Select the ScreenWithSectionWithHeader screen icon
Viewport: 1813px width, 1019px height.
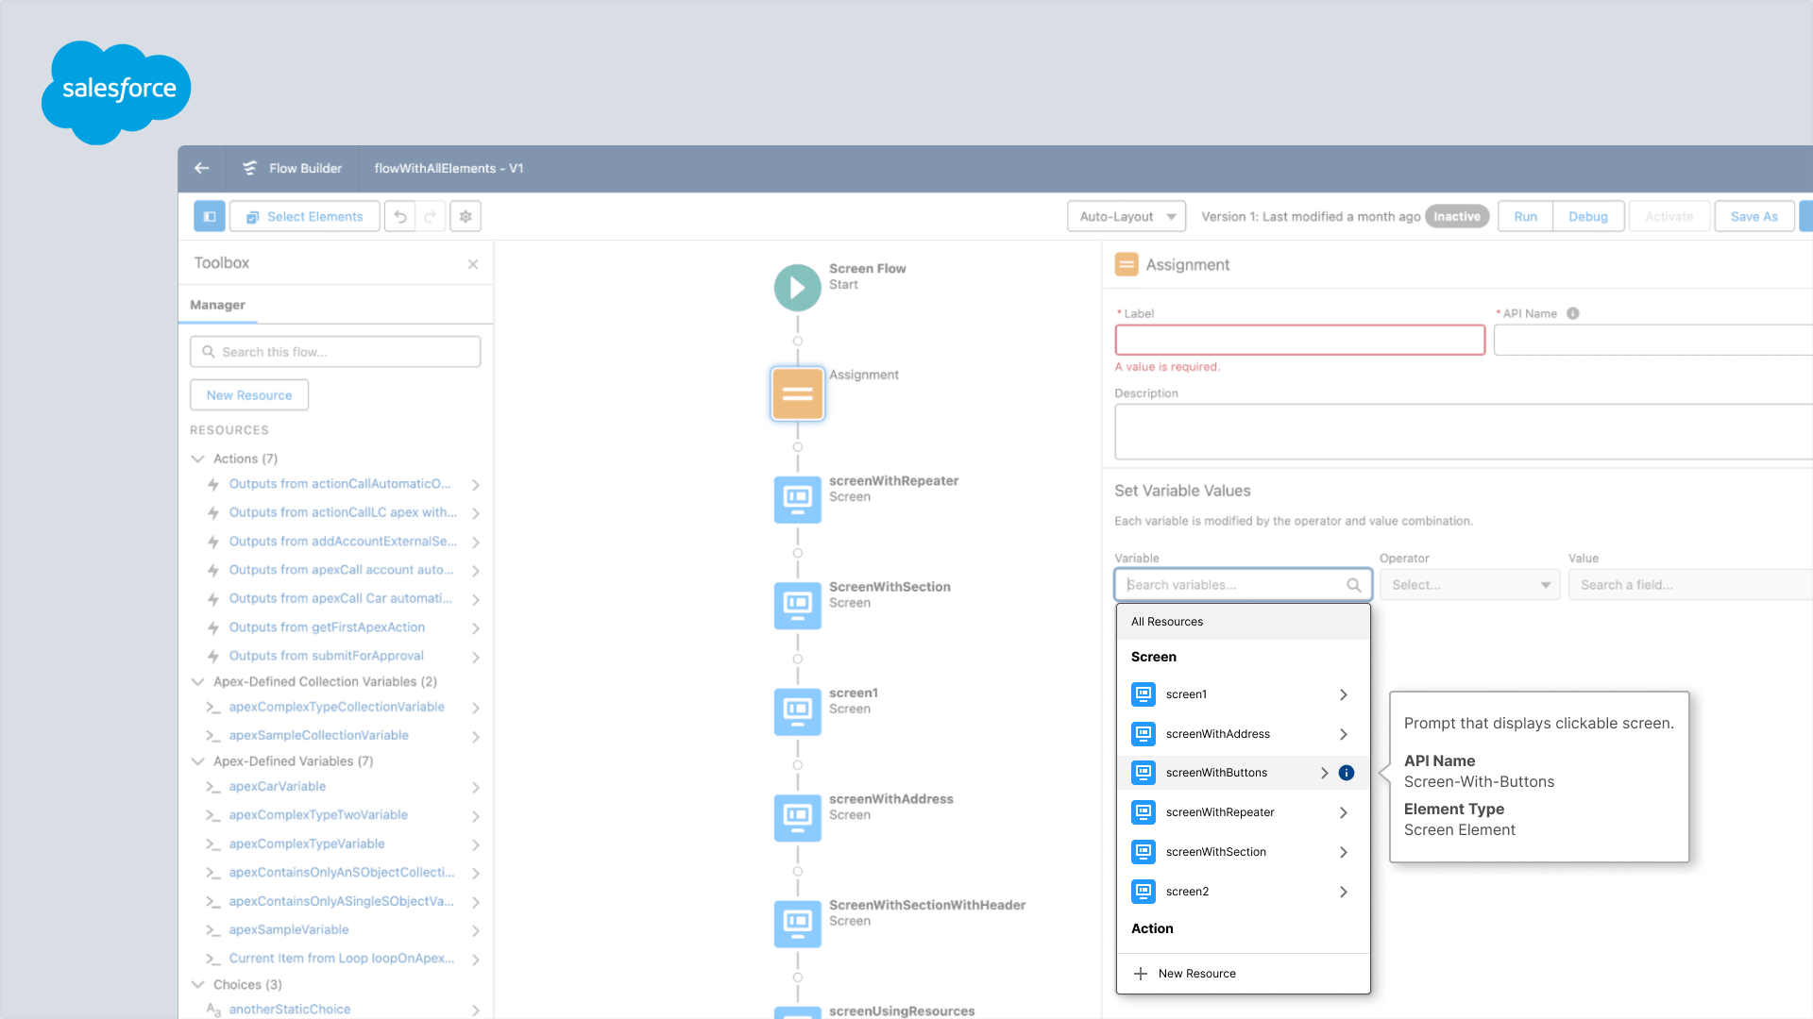798,925
